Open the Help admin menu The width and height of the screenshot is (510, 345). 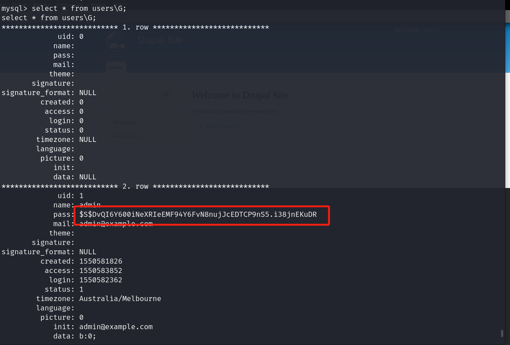click(118, 5)
